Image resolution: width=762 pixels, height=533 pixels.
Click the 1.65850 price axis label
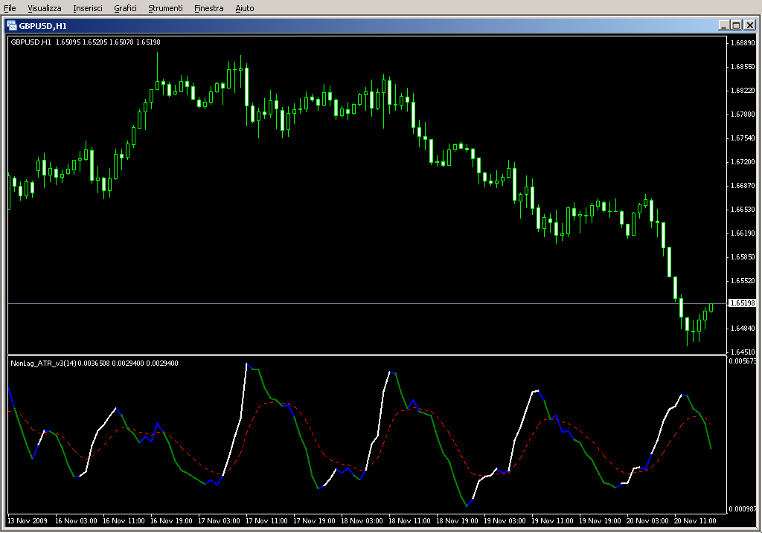tap(743, 256)
